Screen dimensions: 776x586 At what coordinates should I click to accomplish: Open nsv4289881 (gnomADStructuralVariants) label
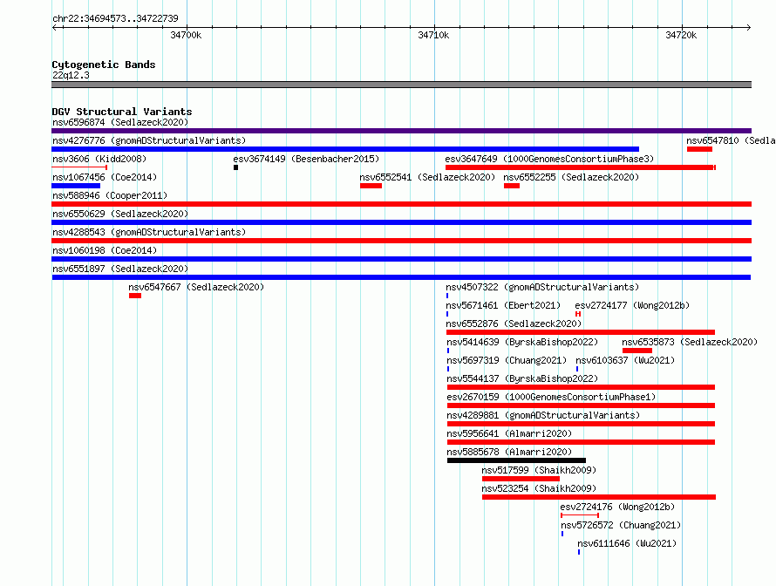(543, 415)
